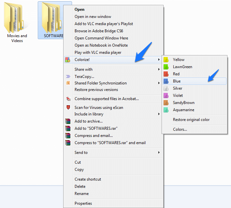
Task: Choose Open from the context menu
Action: coord(113,9)
